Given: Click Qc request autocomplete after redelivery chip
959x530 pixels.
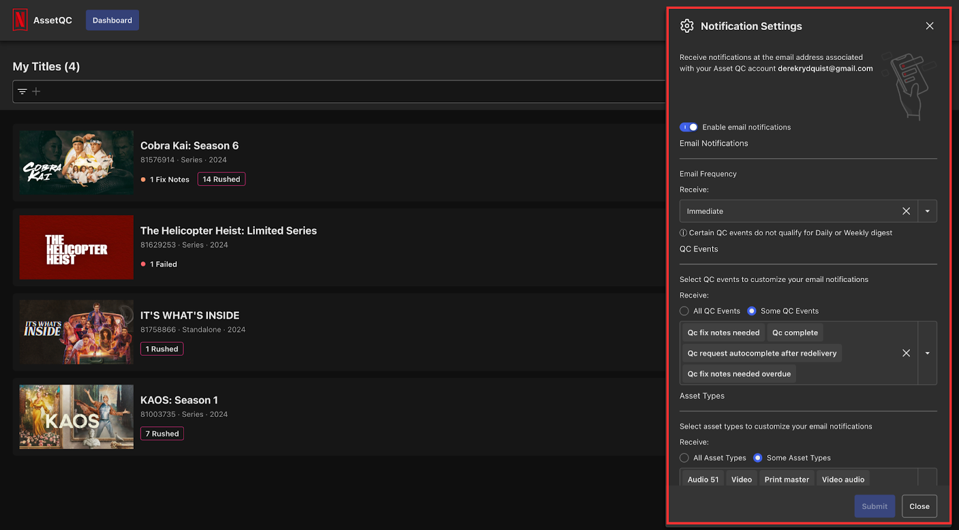Looking at the screenshot, I should tap(762, 353).
